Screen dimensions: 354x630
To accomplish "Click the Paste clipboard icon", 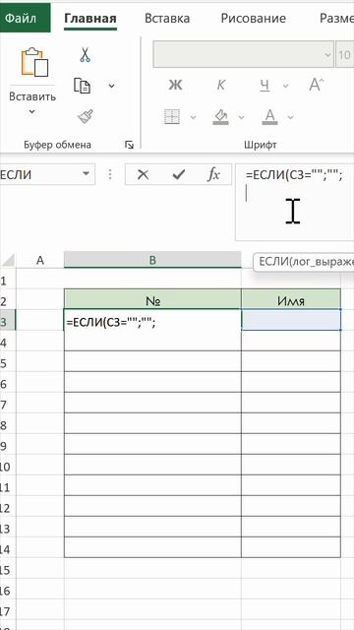I will [x=34, y=62].
